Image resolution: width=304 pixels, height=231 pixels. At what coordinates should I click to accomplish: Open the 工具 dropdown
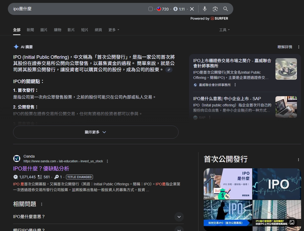coord(224,30)
